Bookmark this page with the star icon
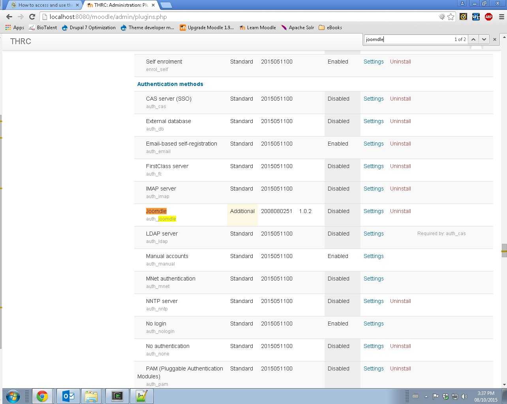The height and width of the screenshot is (404, 507). pos(451,17)
